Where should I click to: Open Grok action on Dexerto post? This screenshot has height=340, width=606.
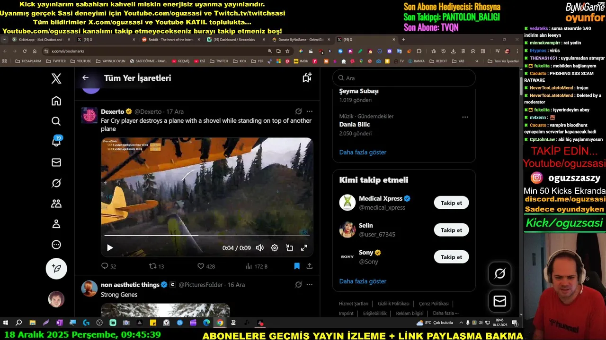298,111
